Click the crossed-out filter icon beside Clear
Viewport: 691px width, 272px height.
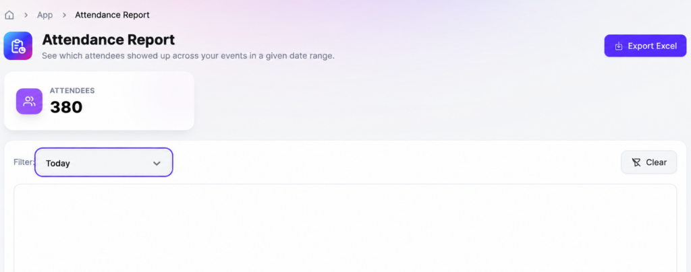coord(636,162)
